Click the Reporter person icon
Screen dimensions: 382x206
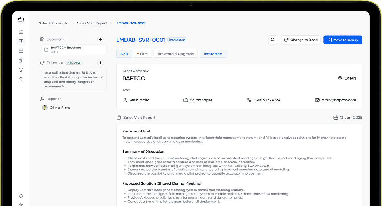click(42, 99)
